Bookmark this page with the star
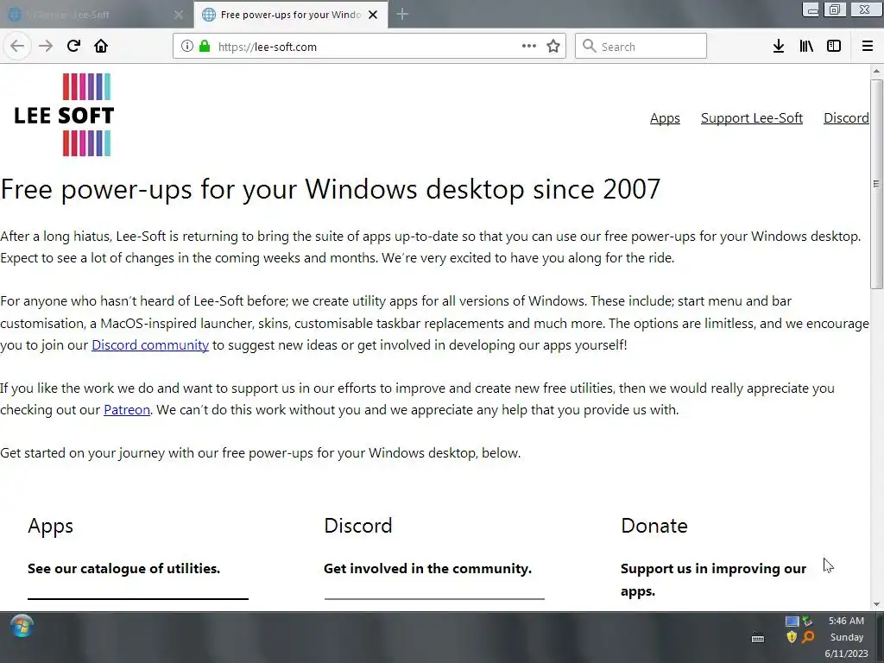Image resolution: width=884 pixels, height=663 pixels. 553,47
